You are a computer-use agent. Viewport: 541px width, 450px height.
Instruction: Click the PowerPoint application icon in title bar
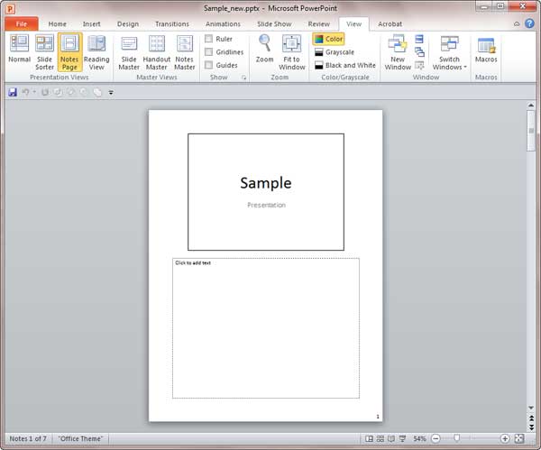click(10, 8)
